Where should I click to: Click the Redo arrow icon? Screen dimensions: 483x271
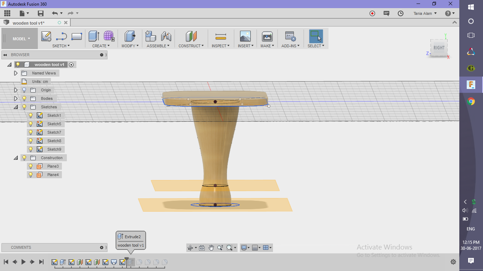tap(70, 13)
